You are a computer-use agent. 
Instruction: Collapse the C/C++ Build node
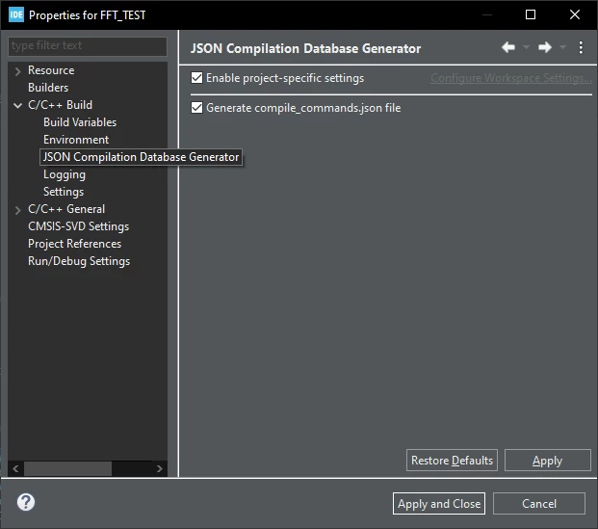coord(17,105)
